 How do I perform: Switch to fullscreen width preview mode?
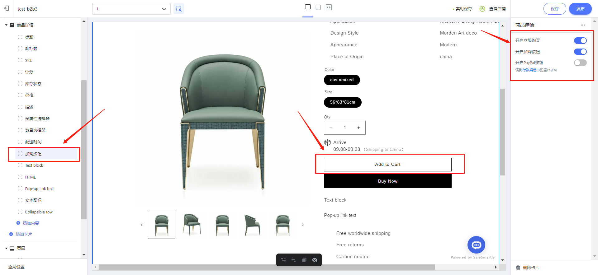coord(329,7)
